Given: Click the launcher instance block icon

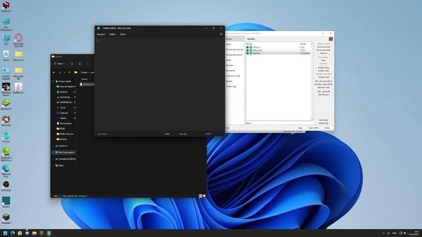Looking at the screenshot, I should pos(331,39).
